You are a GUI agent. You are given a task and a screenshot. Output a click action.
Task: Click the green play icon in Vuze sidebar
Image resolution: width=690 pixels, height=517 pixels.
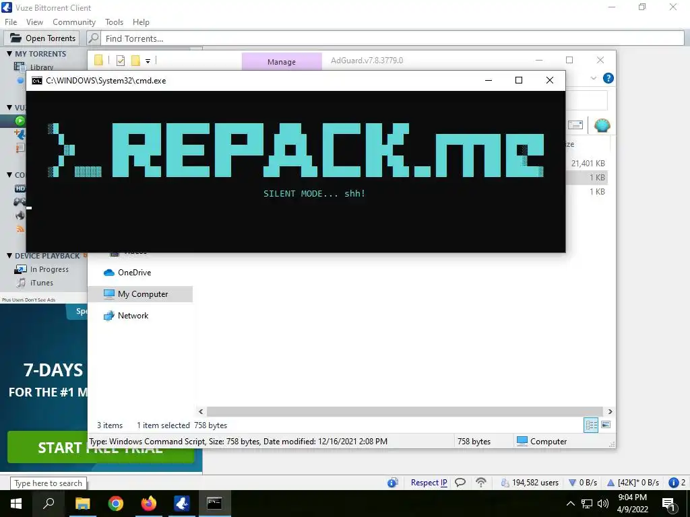click(20, 120)
